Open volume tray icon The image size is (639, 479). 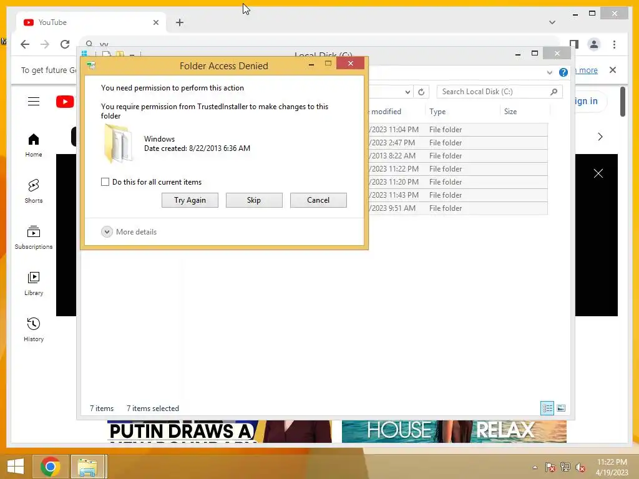pos(580,467)
